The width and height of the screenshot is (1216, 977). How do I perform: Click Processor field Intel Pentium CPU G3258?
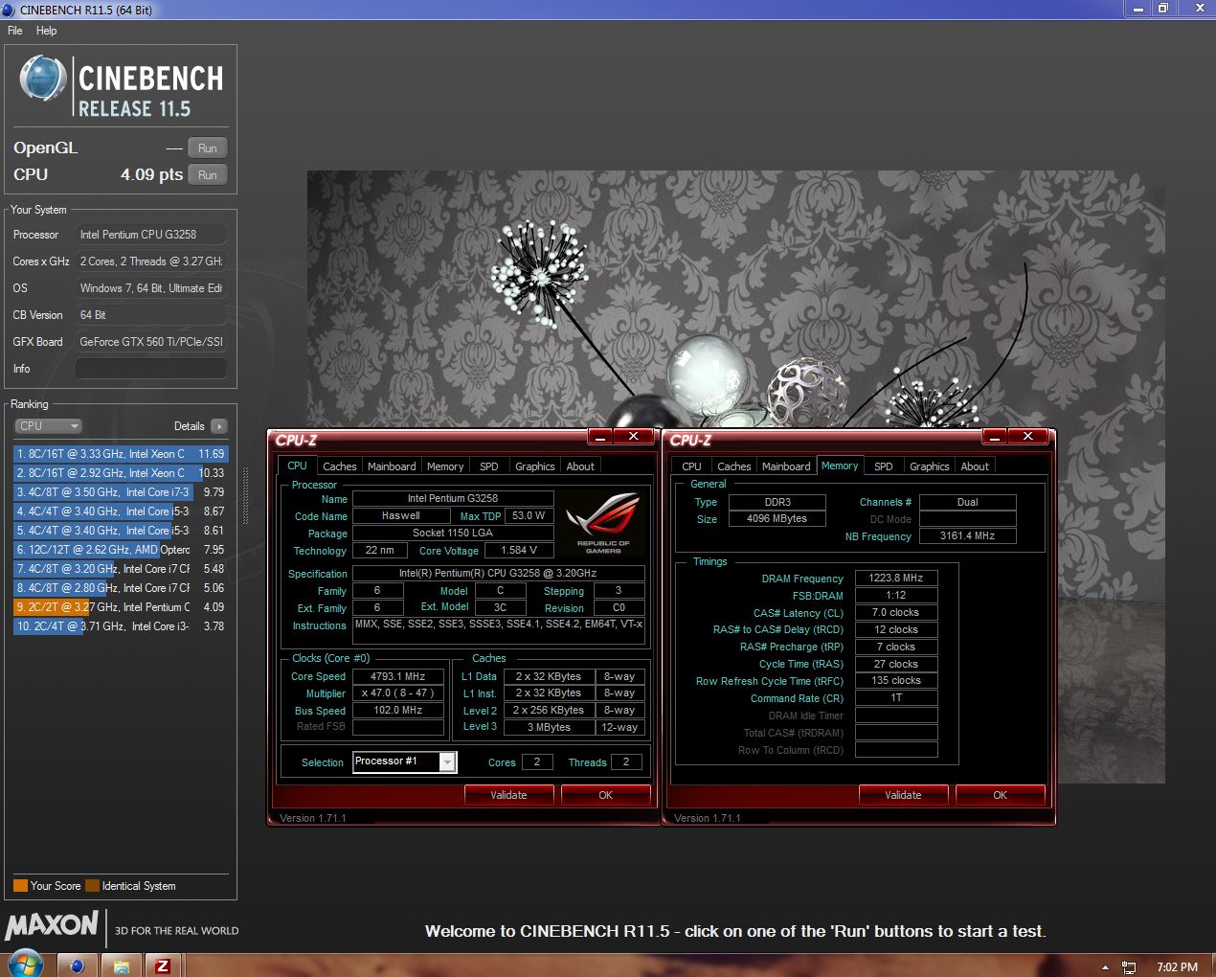click(151, 235)
